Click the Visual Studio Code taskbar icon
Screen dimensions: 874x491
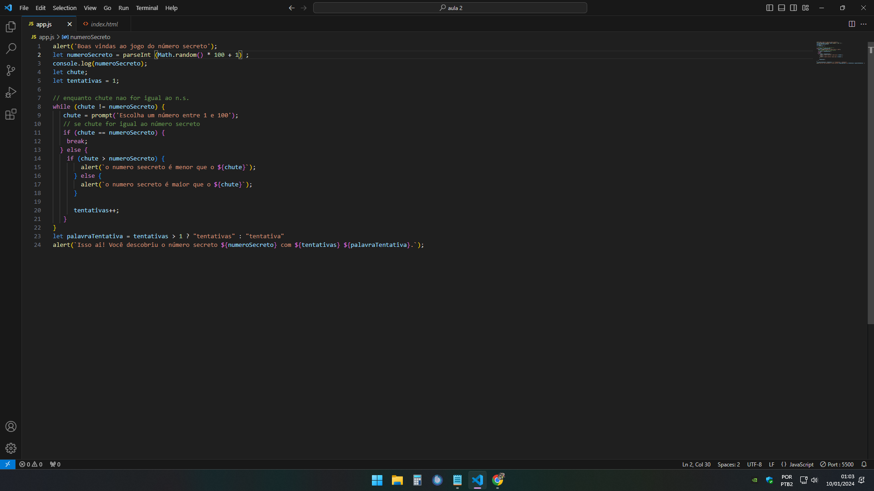[x=477, y=480]
